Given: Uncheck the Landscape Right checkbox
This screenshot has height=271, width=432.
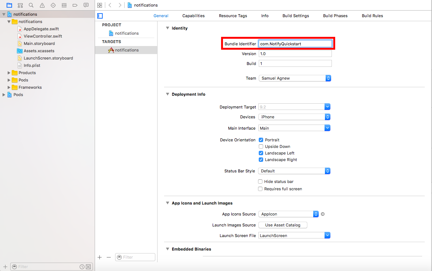Looking at the screenshot, I should point(261,160).
